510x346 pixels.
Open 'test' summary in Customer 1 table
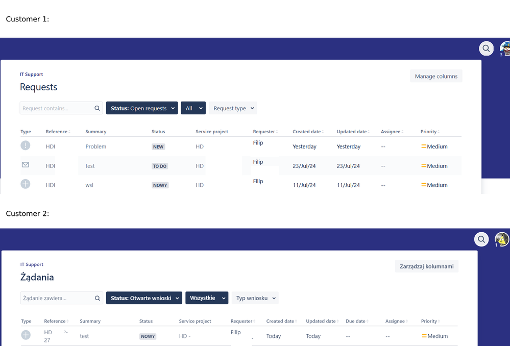click(90, 166)
